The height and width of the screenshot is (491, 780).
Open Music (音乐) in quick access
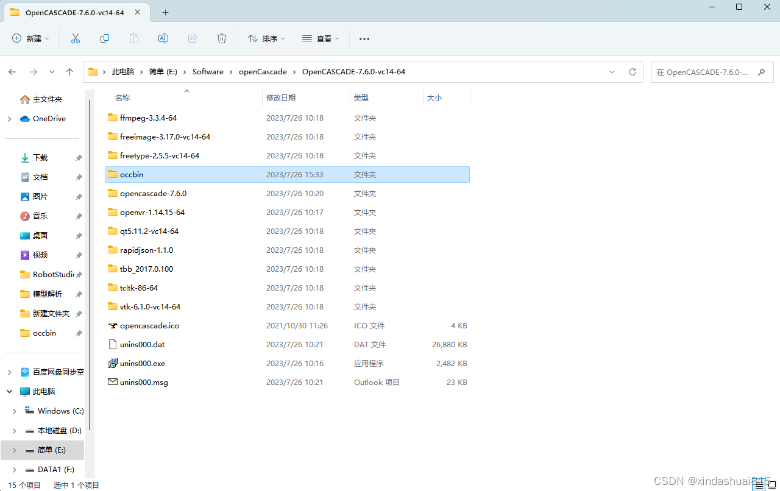point(40,216)
